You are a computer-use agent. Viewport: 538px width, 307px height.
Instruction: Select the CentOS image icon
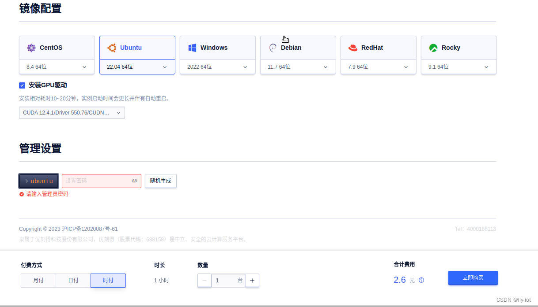[x=31, y=47]
